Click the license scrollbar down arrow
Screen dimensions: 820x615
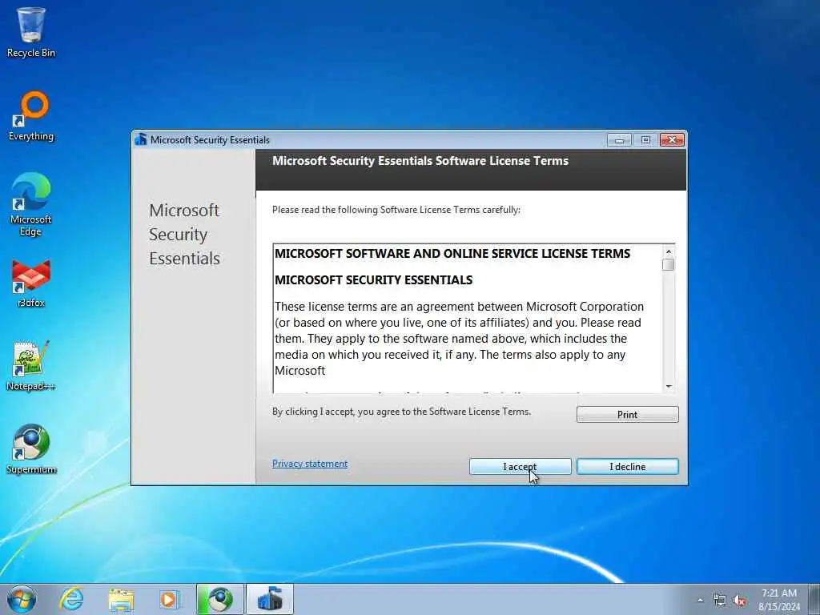click(x=669, y=387)
